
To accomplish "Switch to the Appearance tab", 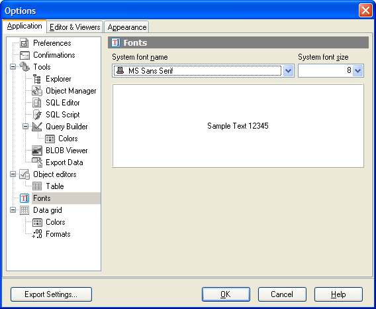I will click(127, 27).
